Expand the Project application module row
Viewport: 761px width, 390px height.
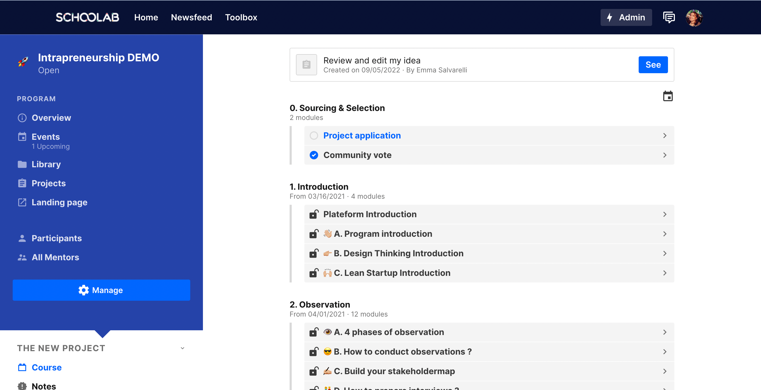coord(665,135)
